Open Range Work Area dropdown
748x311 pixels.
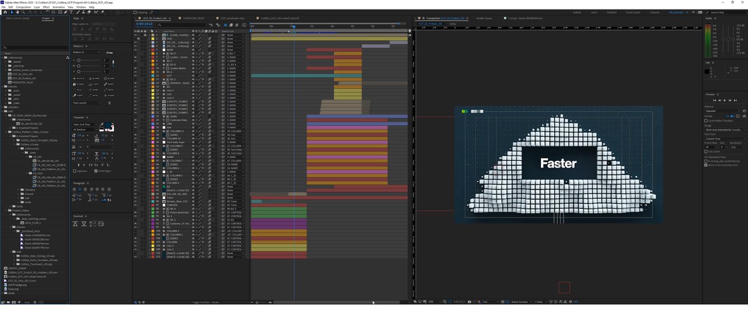pos(726,130)
